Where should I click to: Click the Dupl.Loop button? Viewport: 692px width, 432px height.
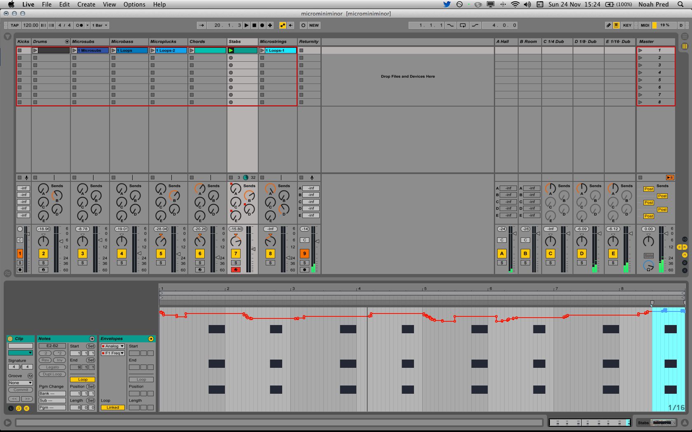pyautogui.click(x=52, y=374)
